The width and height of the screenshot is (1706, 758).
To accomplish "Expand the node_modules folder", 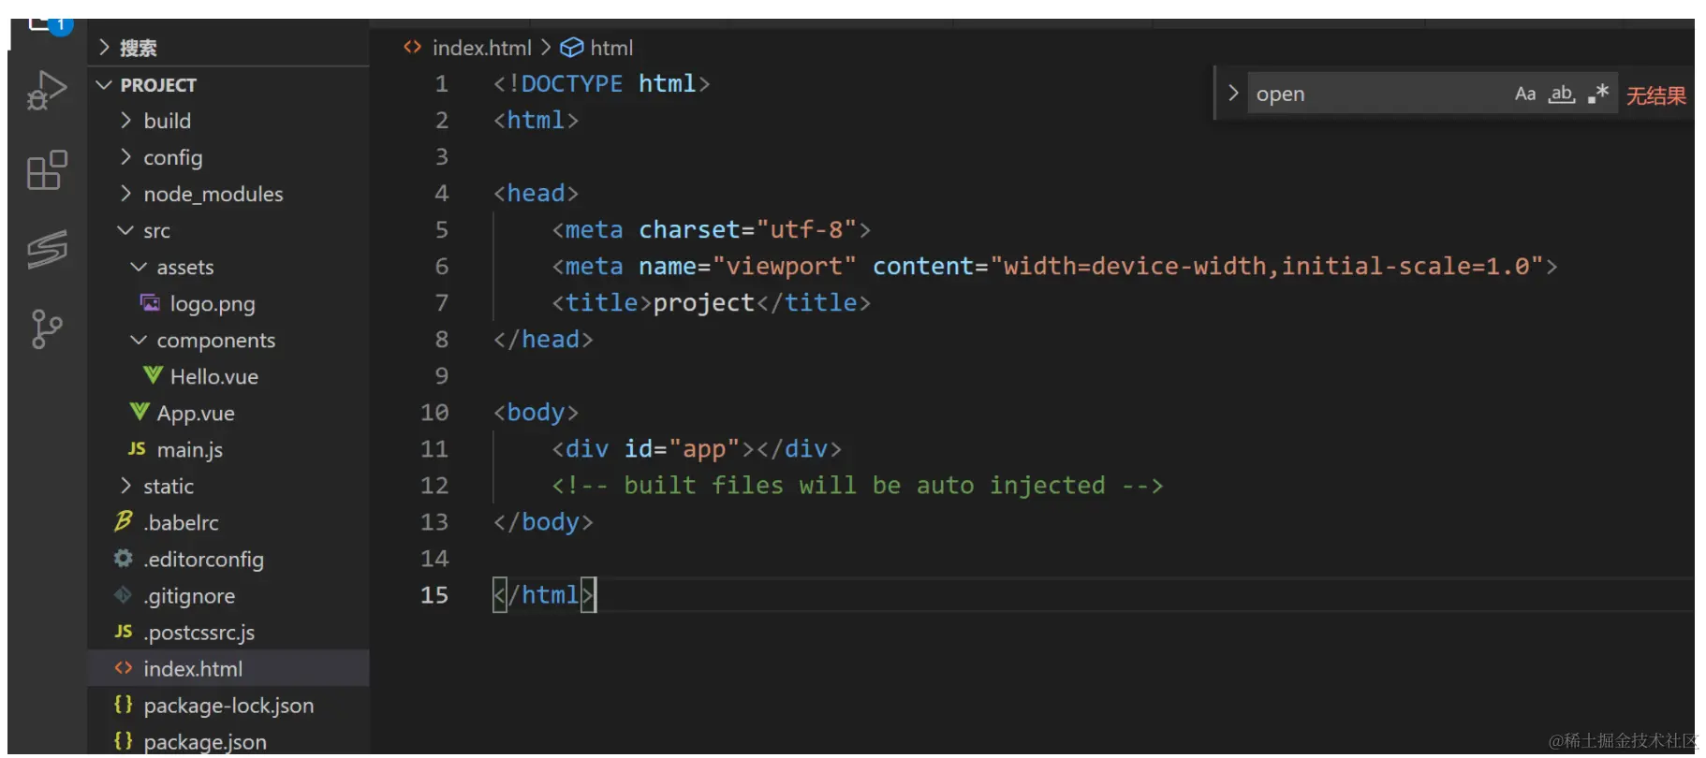I will [125, 193].
